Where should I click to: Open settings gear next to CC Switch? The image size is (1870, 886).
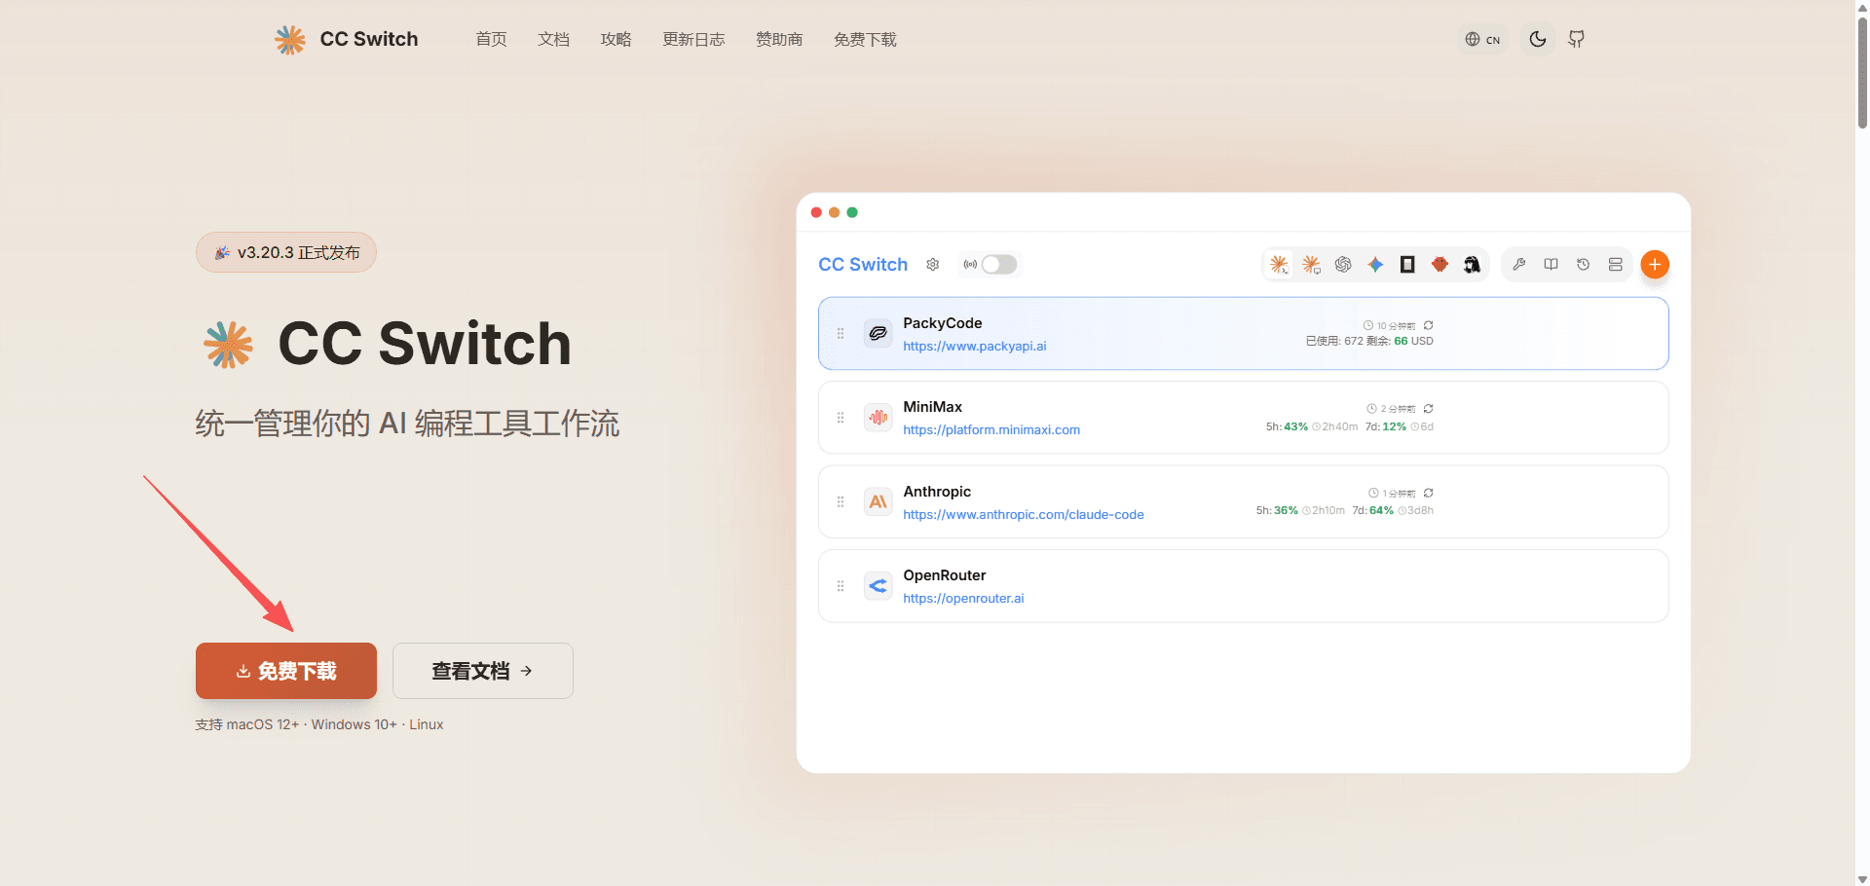(x=933, y=264)
